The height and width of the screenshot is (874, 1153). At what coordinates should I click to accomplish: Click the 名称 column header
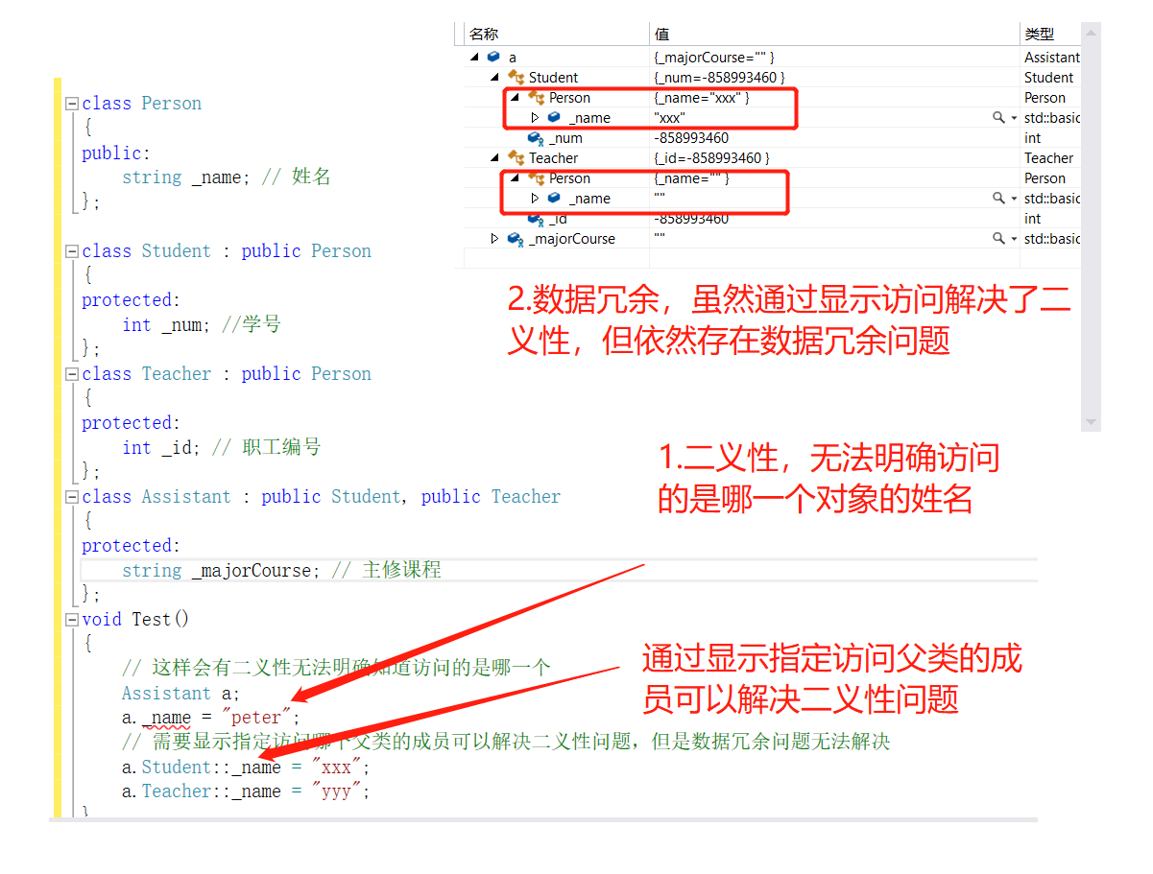[x=557, y=35]
